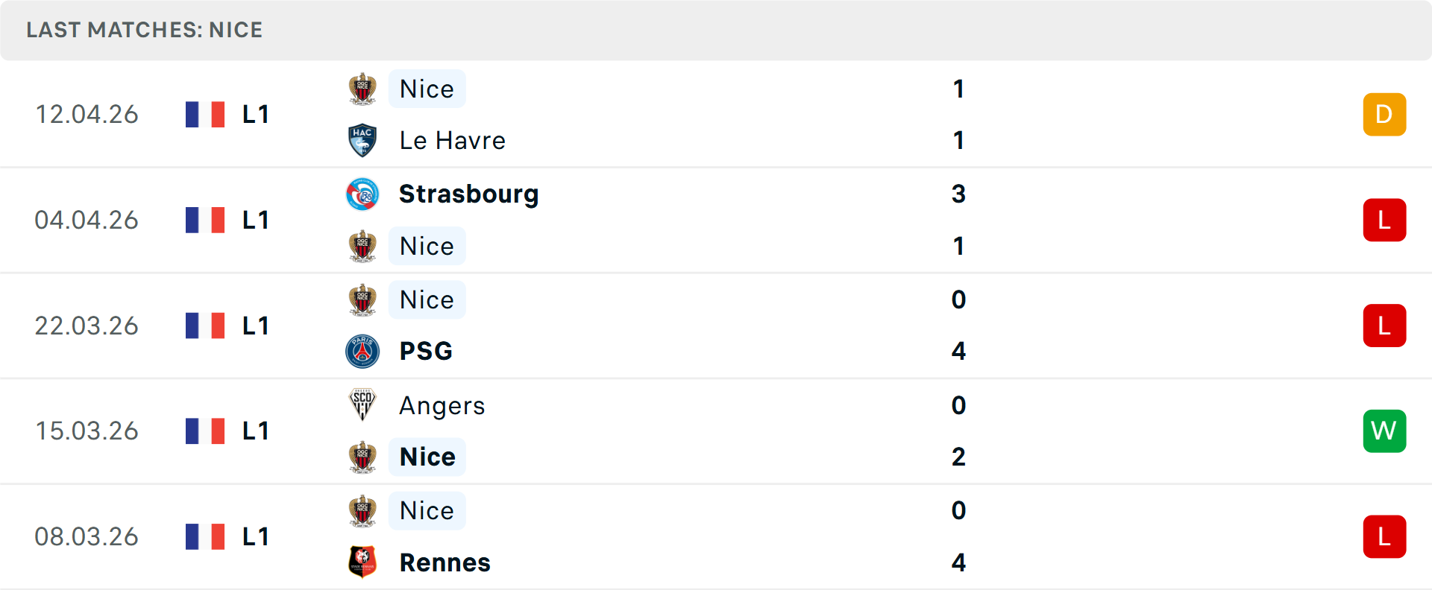This screenshot has height=590, width=1432.
Task: Open the Rennes team link
Action: click(x=445, y=562)
